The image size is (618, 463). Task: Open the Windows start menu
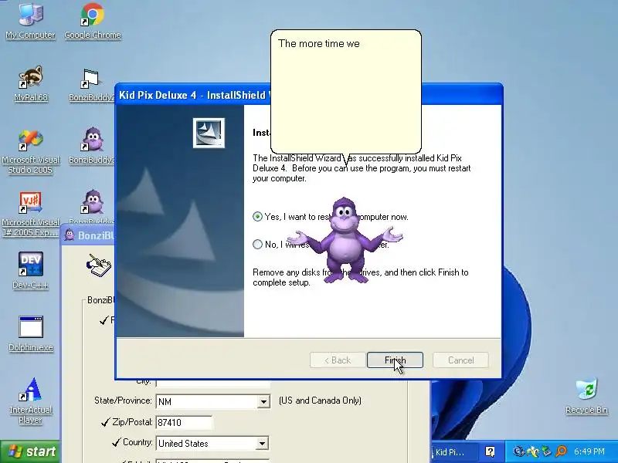30,451
